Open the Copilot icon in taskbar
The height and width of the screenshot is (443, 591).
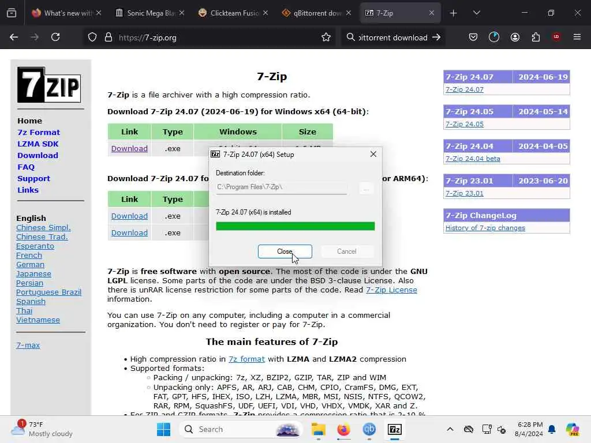click(x=573, y=429)
